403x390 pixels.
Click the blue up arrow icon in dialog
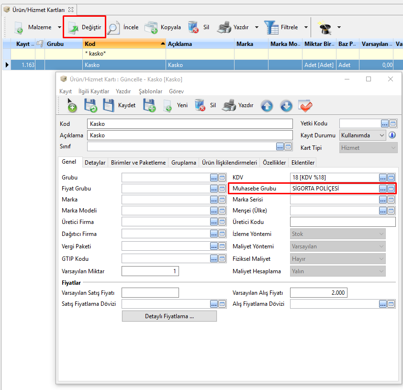tap(267, 106)
